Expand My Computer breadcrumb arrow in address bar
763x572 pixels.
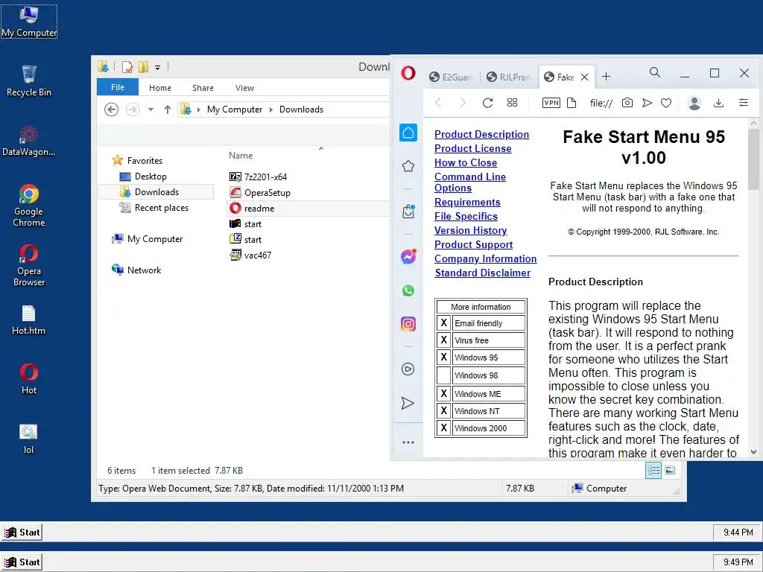tap(271, 109)
